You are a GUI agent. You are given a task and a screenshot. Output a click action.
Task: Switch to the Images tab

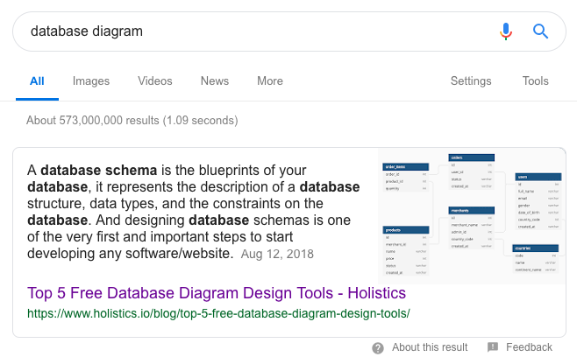[x=91, y=81]
